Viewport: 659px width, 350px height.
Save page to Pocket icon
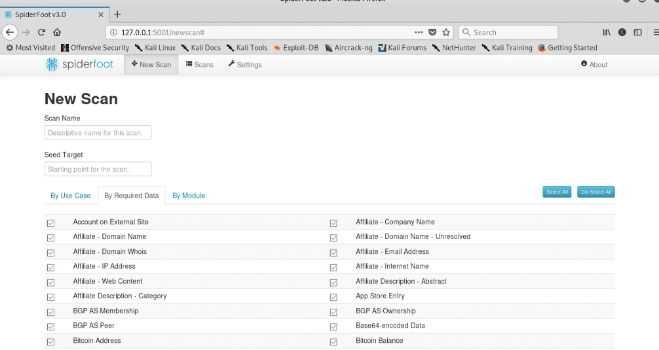click(432, 32)
